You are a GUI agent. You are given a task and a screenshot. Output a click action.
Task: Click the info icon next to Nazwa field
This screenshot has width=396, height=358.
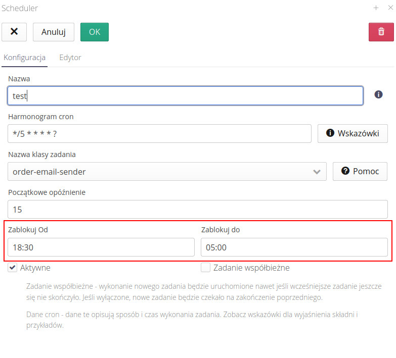point(378,94)
